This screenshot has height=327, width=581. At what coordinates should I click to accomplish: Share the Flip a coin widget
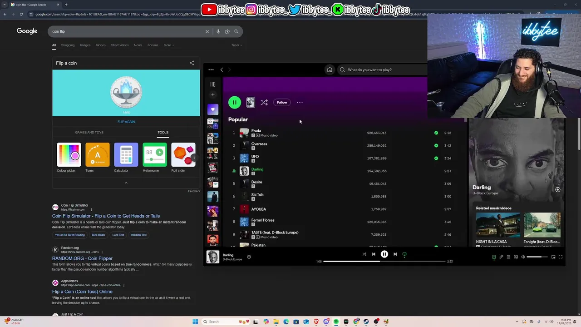coord(192,63)
